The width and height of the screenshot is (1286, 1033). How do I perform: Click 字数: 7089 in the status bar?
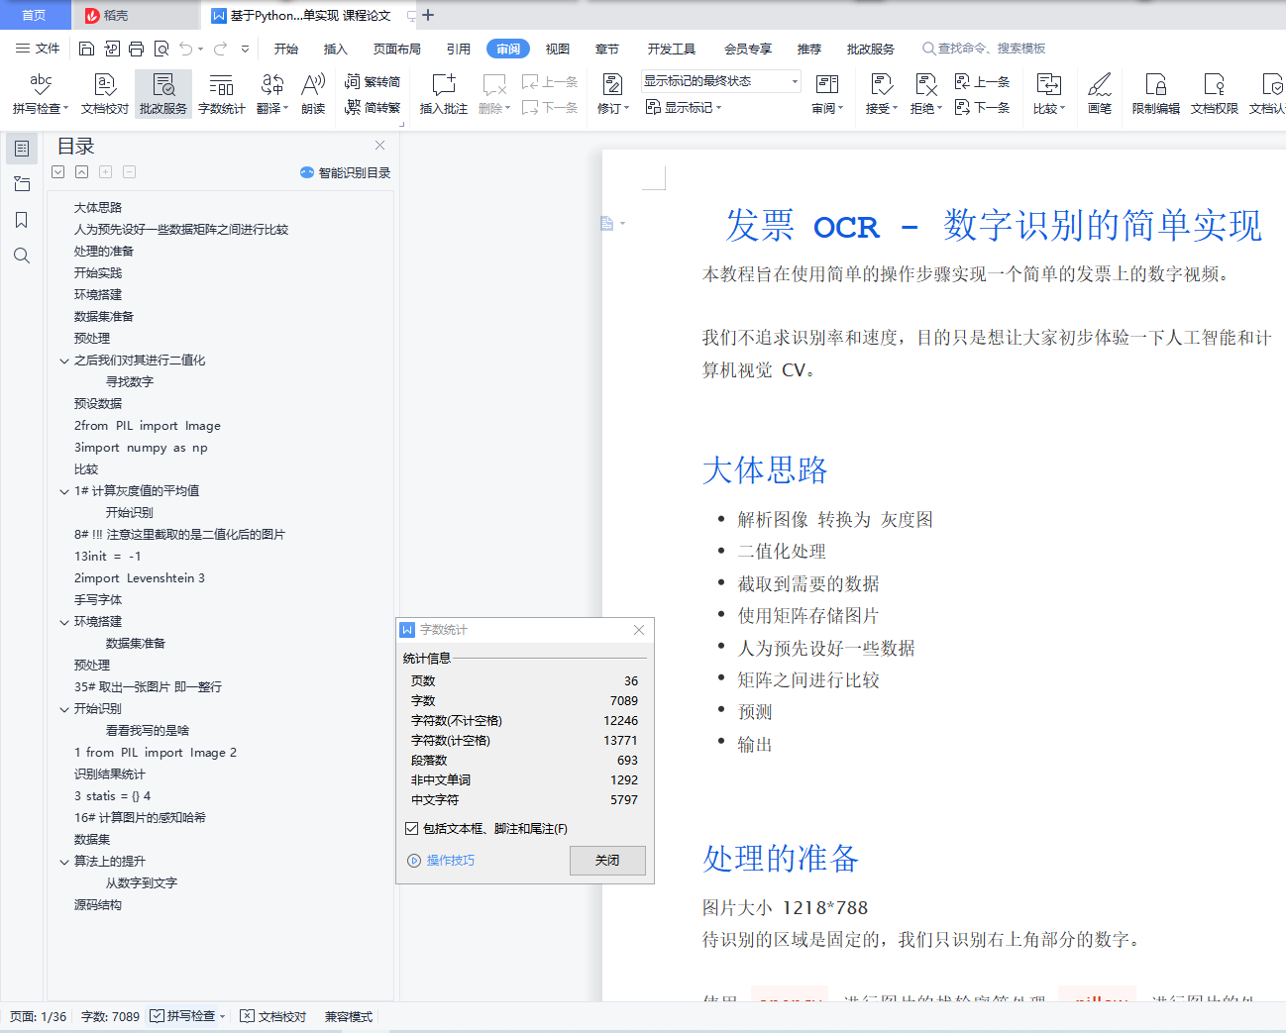[x=110, y=1016]
